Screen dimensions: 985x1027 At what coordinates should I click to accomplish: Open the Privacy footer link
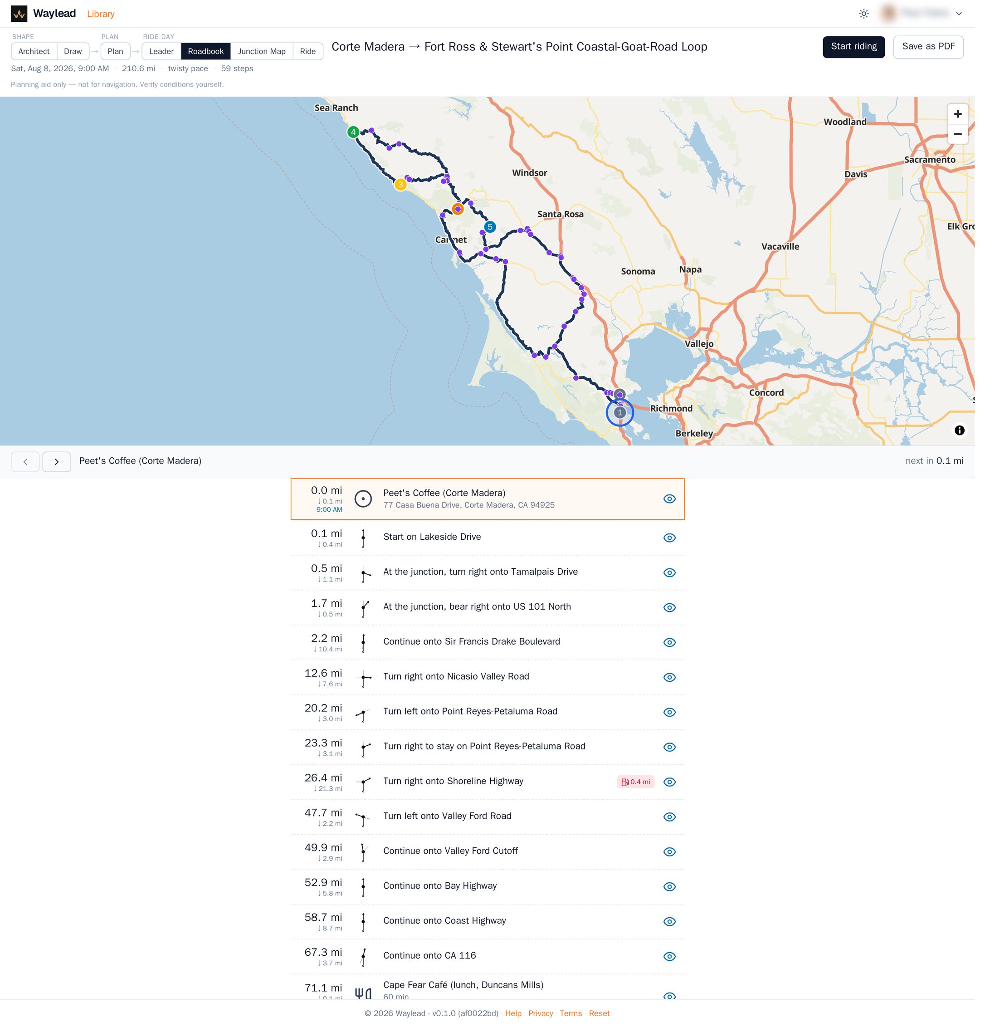tap(541, 1013)
